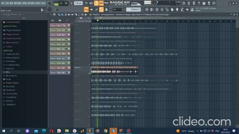The image size is (239, 134).
Task: Open the VIEW menu
Action: pyautogui.click(x=24, y=3)
